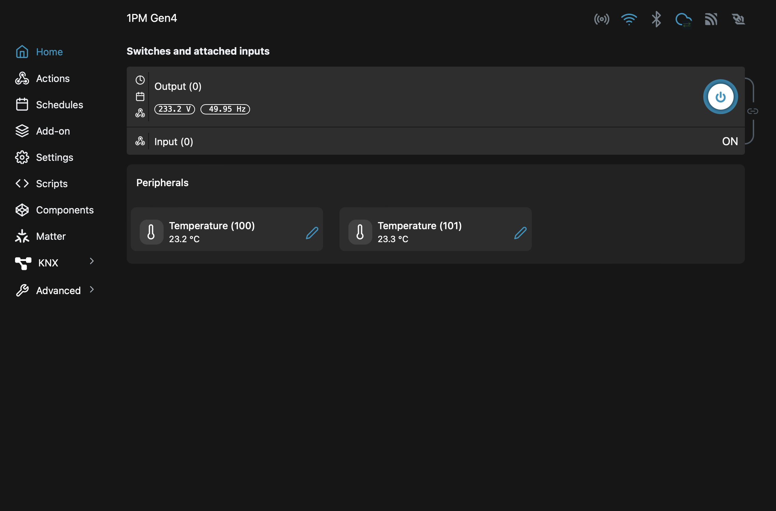Click the Wi-Fi status icon
The width and height of the screenshot is (776, 511).
[629, 19]
